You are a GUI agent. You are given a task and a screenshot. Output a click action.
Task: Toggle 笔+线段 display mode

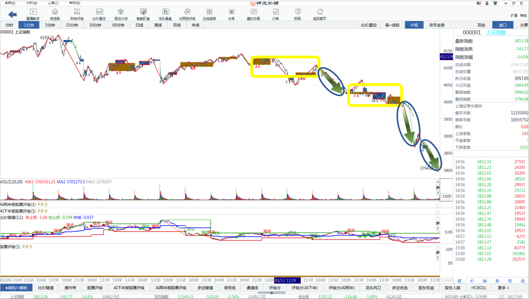pyautogui.click(x=392, y=25)
